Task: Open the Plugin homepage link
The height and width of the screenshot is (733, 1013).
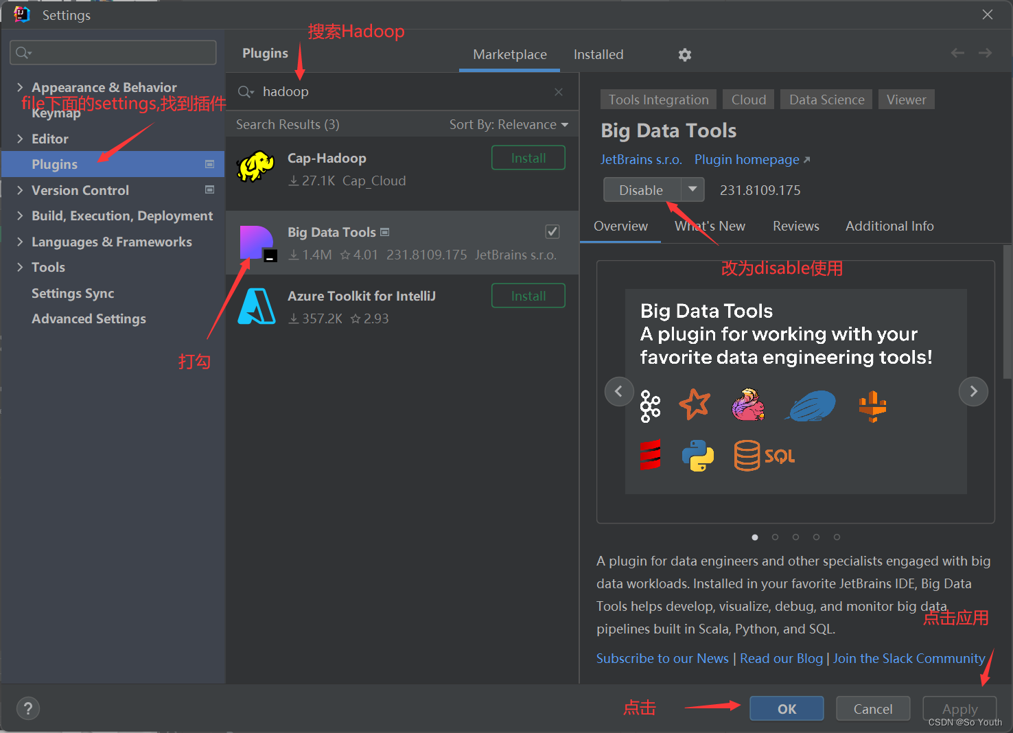Action: point(752,159)
